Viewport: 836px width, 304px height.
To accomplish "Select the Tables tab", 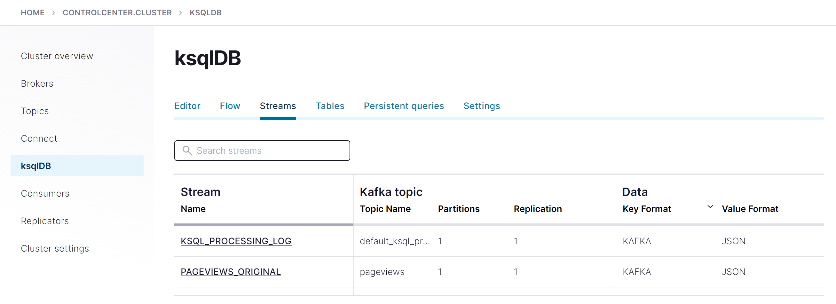I will point(329,106).
